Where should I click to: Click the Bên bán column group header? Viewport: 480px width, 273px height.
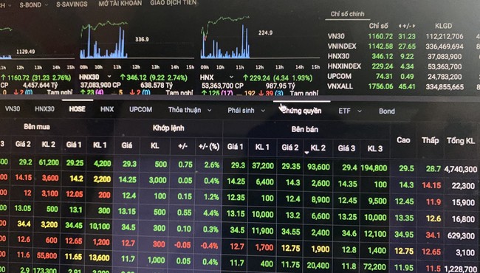(x=304, y=129)
